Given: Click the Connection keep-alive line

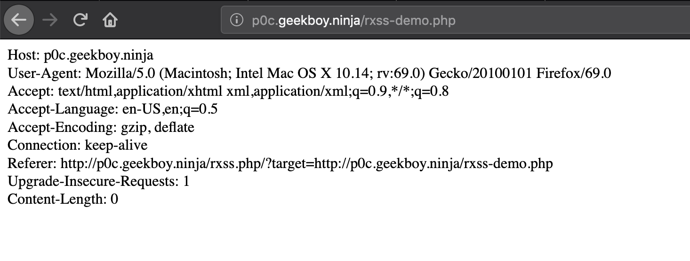Looking at the screenshot, I should 78,145.
